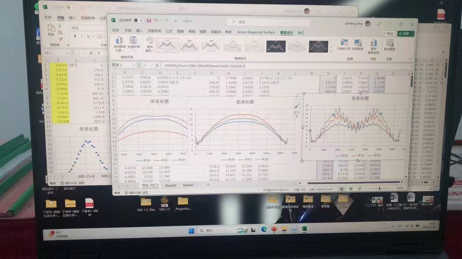Screen dimensions: 462x259
Task: Select the Sheet3 sheet tab
Action: pyautogui.click(x=188, y=185)
